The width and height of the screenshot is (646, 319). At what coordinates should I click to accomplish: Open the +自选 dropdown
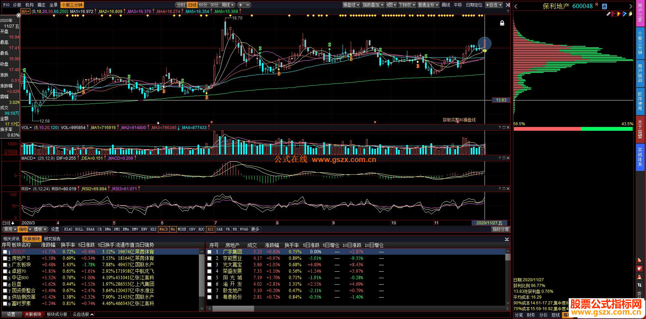click(x=494, y=5)
